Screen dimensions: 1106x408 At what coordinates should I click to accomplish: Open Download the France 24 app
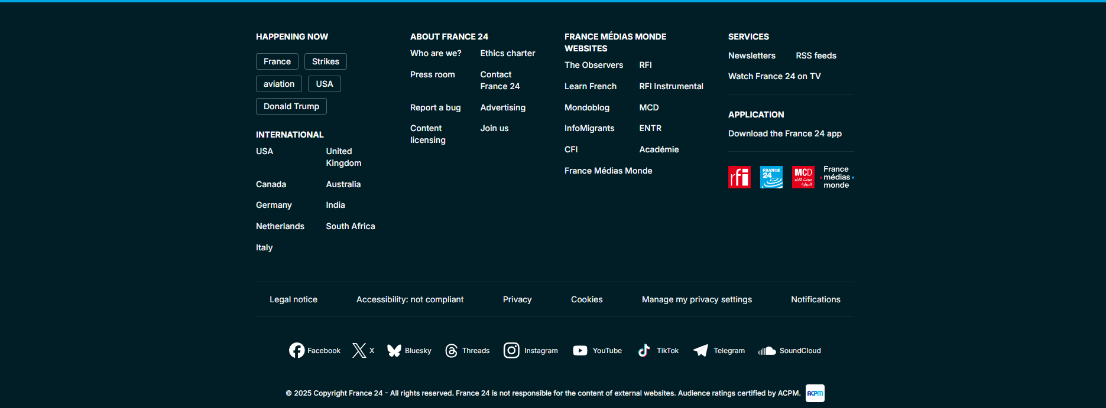[785, 133]
